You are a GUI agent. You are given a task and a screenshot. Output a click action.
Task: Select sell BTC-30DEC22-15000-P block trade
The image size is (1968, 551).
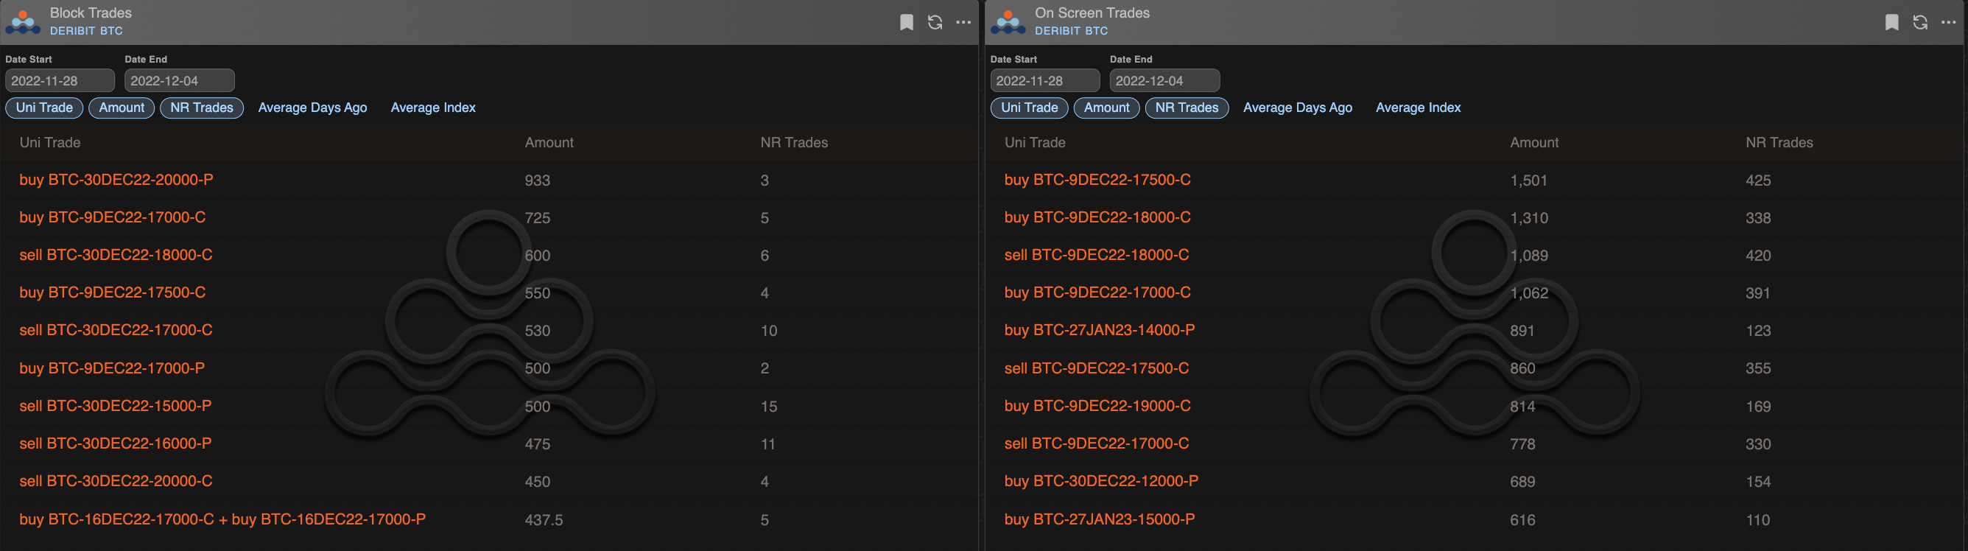click(116, 405)
